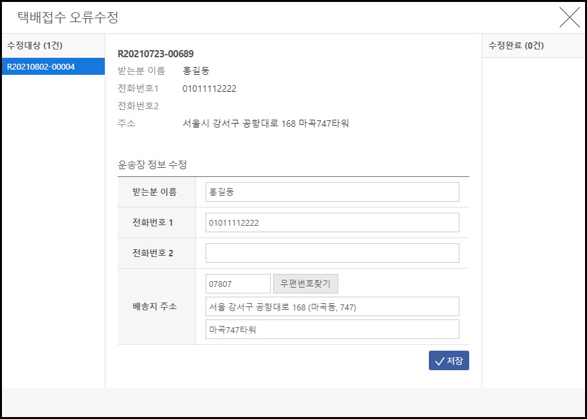Click the road address field showing 서울 강서구 공항대로 168

[332, 306]
